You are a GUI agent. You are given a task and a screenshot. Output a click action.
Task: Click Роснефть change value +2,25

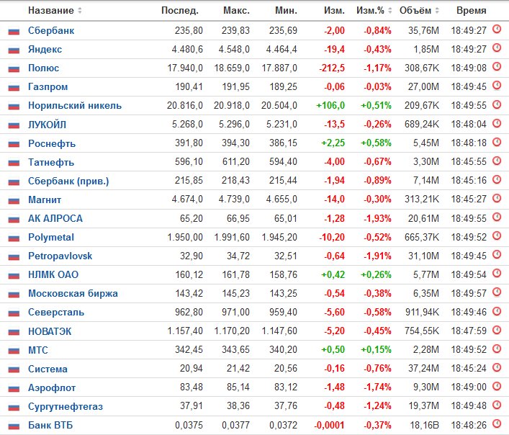[333, 143]
